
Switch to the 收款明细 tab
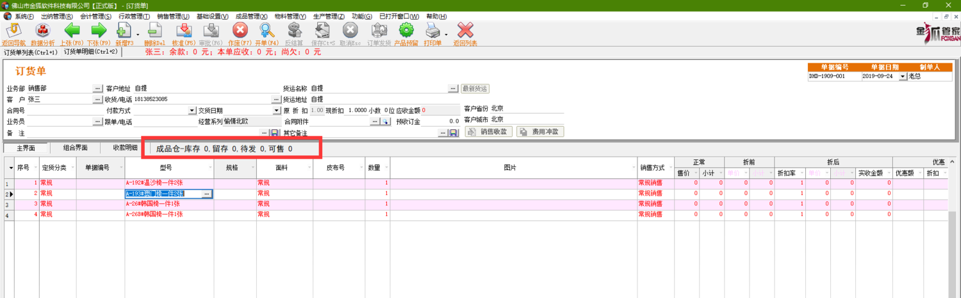tap(125, 148)
